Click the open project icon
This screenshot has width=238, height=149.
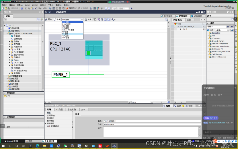coord(6,8)
